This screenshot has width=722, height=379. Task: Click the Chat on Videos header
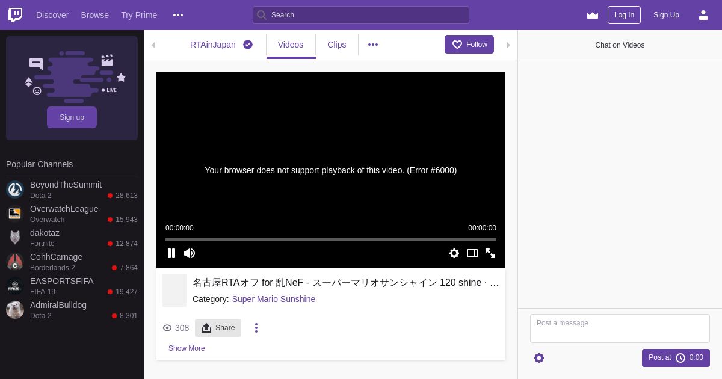620,45
